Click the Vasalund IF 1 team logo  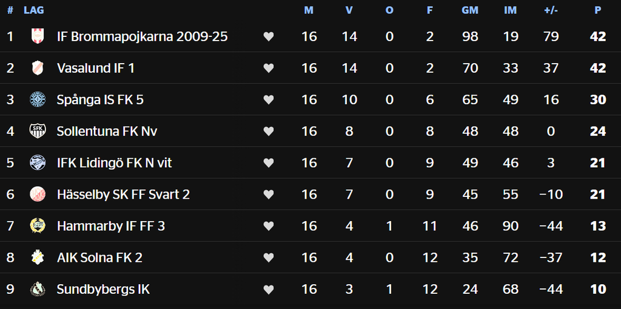(38, 68)
